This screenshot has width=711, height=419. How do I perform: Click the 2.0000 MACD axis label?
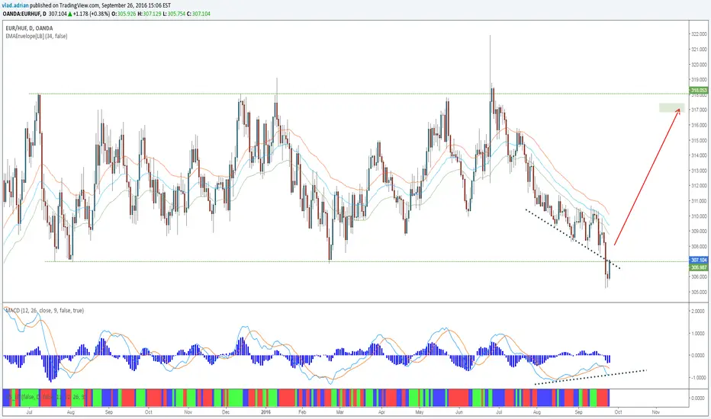(700, 311)
